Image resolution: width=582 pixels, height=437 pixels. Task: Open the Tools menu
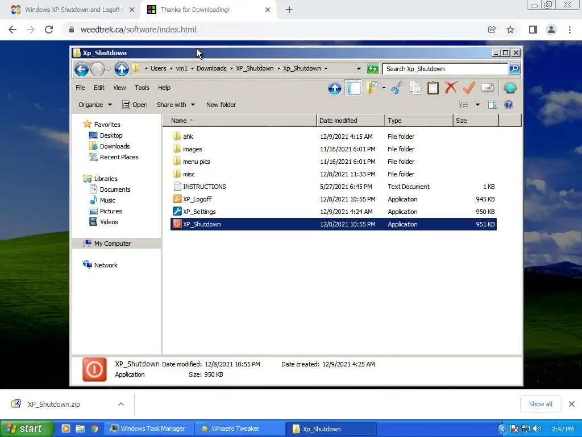tap(142, 88)
